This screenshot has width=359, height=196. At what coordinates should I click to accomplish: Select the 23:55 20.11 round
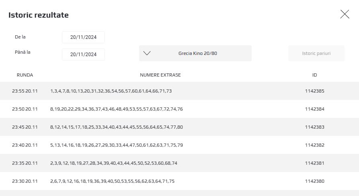(179, 91)
